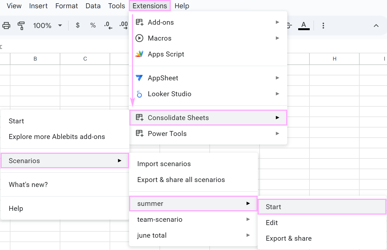Apply currency format with dollar icon
Image resolution: width=387 pixels, height=250 pixels.
point(78,25)
